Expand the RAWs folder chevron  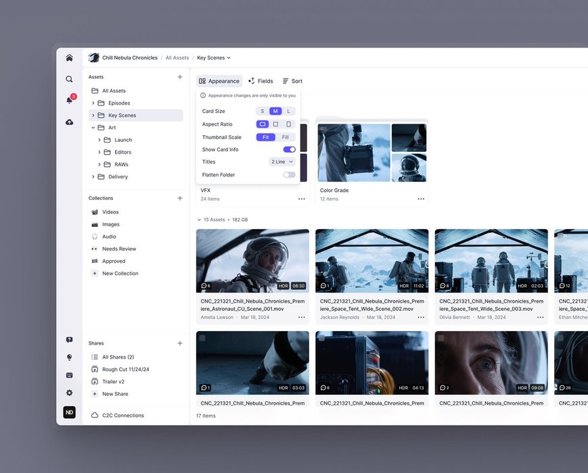pos(99,164)
